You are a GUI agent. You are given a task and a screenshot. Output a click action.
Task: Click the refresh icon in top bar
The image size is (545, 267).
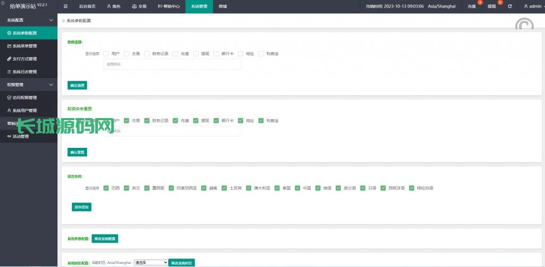coord(510,6)
